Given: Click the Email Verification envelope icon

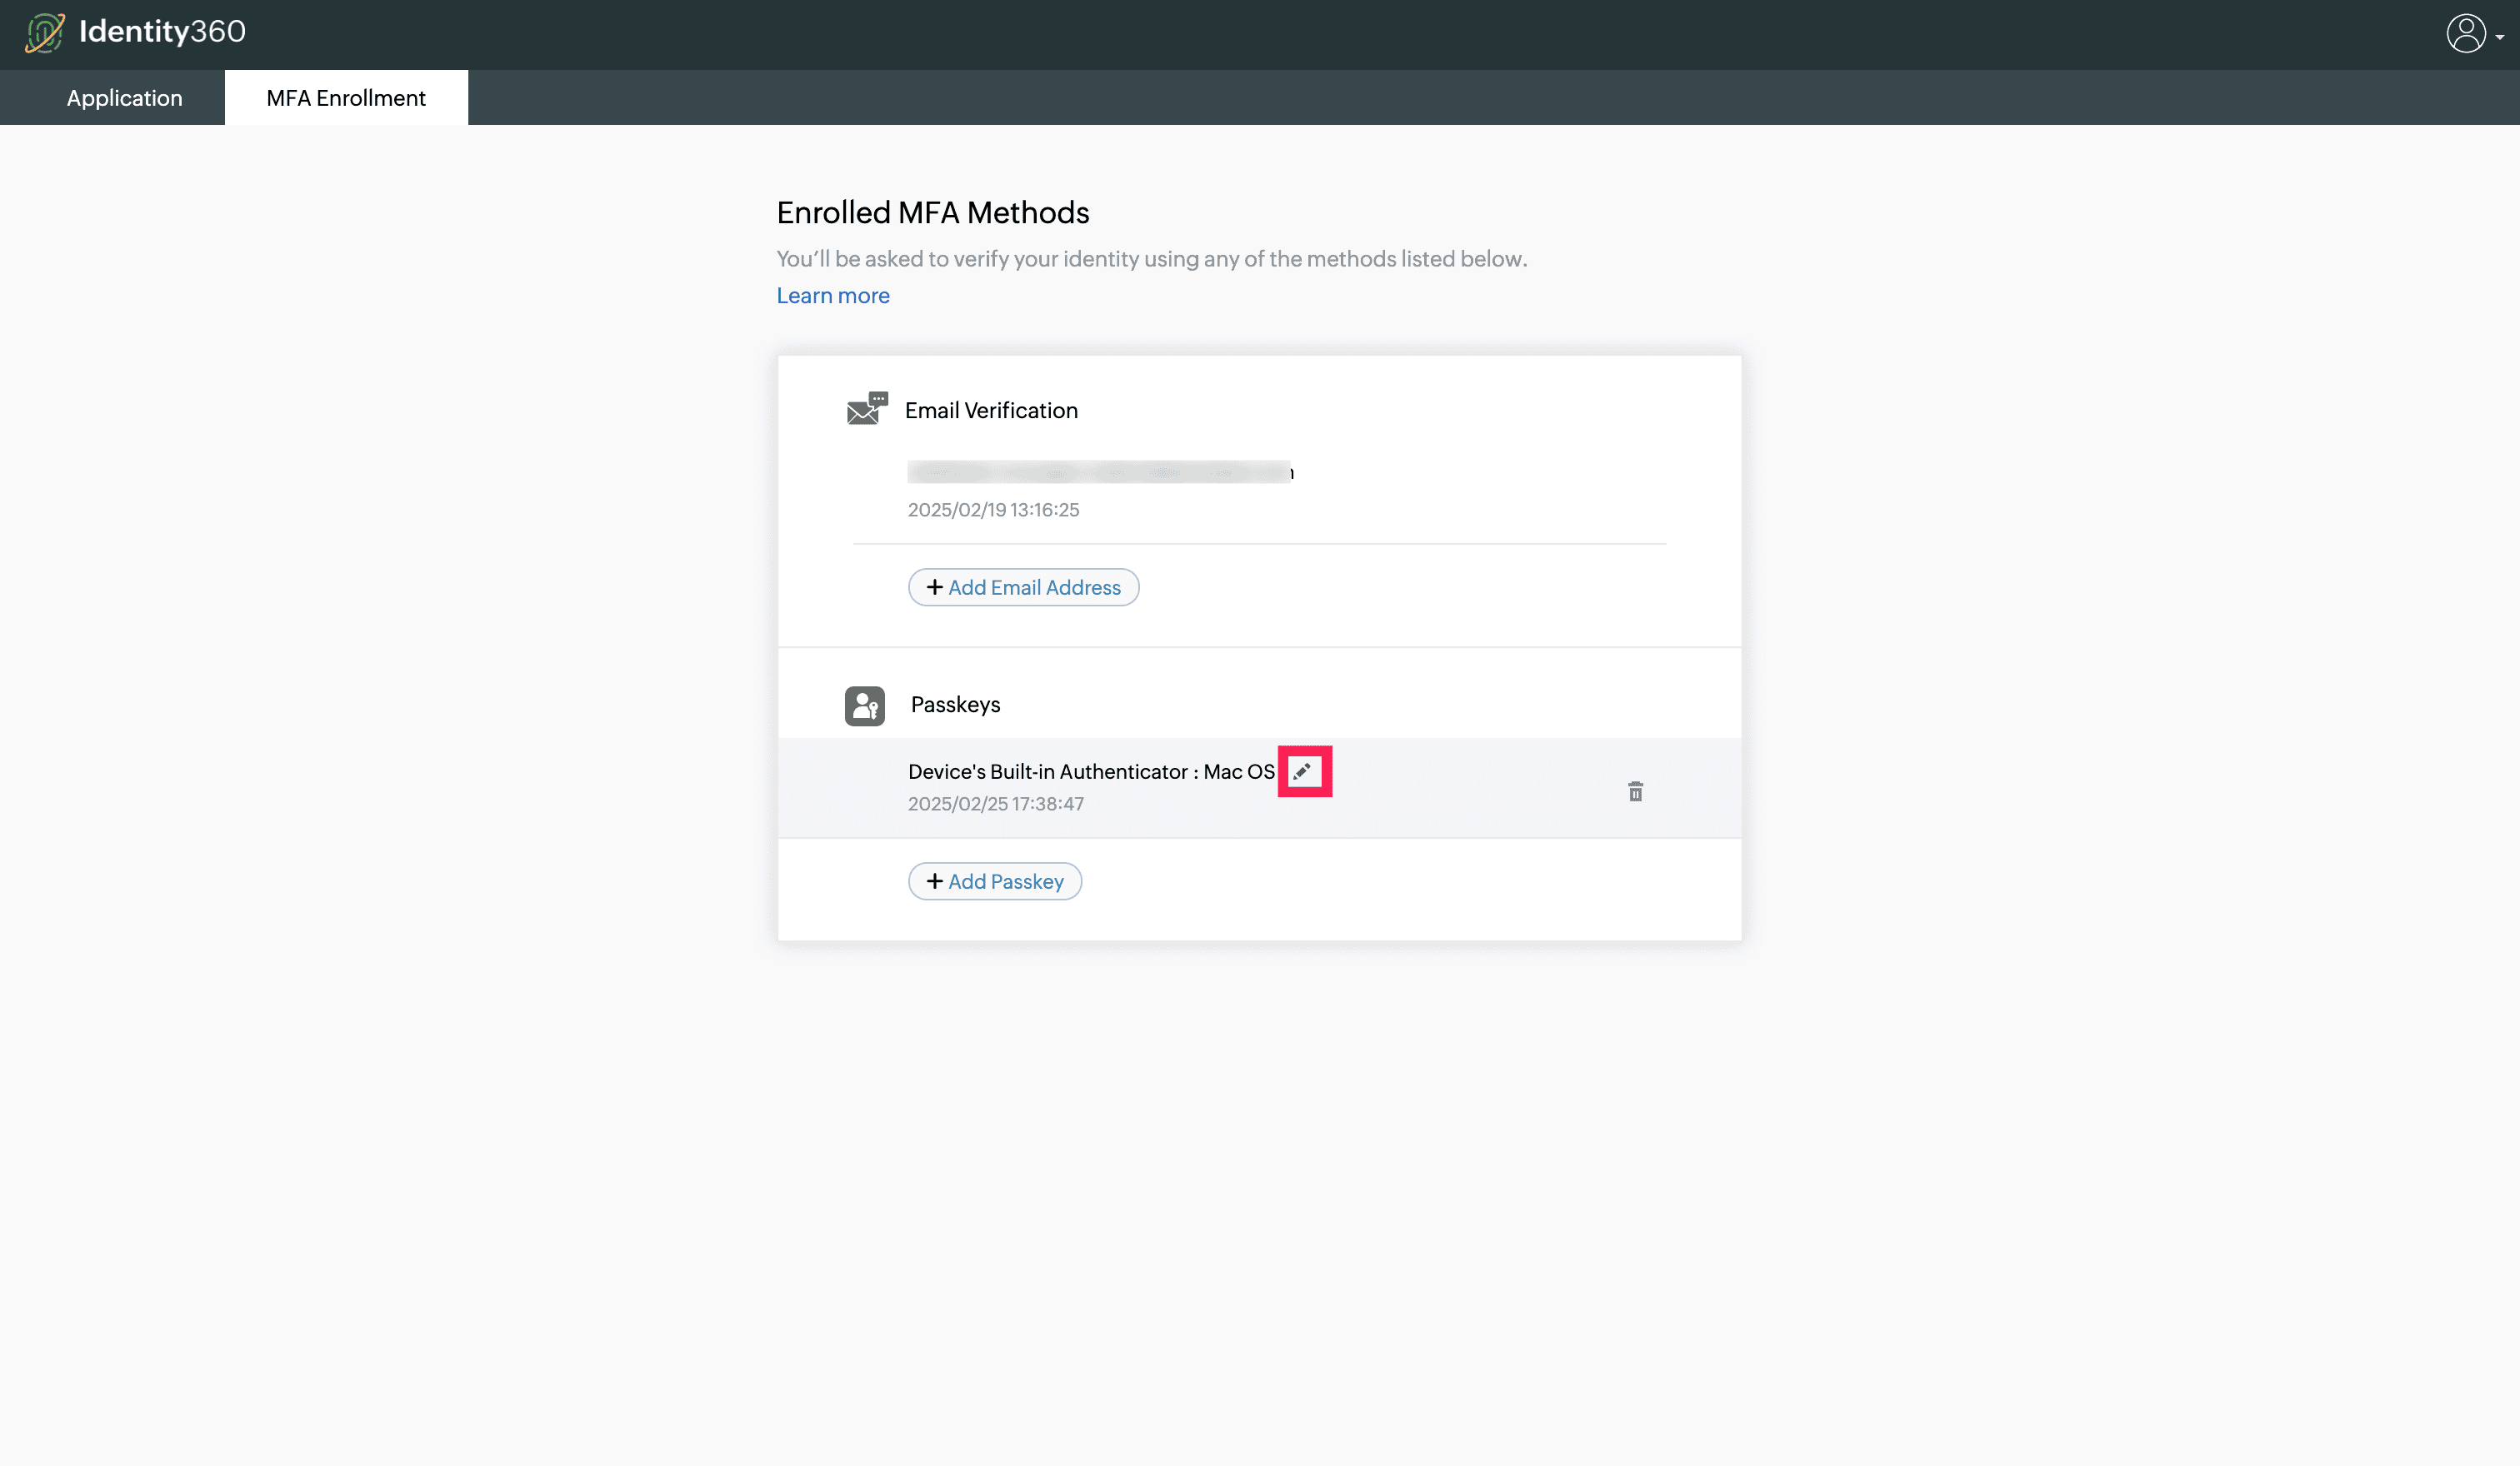Looking at the screenshot, I should pos(866,409).
